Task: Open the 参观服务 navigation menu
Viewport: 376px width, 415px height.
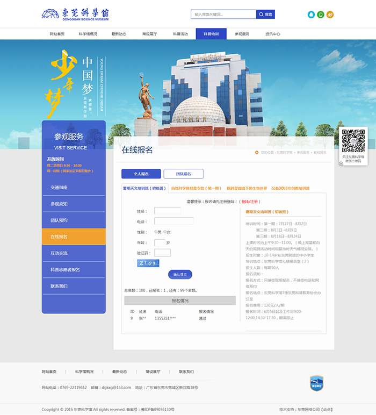Action: [x=242, y=34]
